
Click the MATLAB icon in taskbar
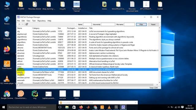coord(88,107)
